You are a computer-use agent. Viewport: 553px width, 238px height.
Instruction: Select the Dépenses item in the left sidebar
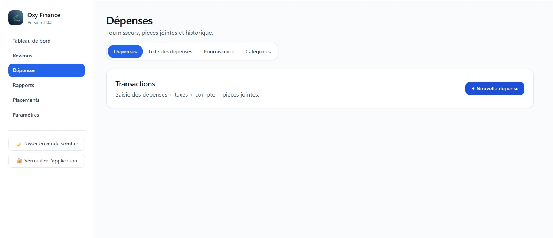pyautogui.click(x=46, y=70)
